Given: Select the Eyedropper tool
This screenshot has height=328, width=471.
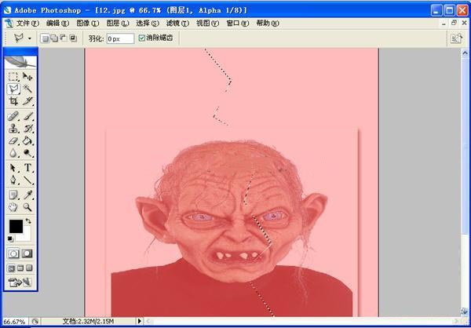Looking at the screenshot, I should [27, 195].
